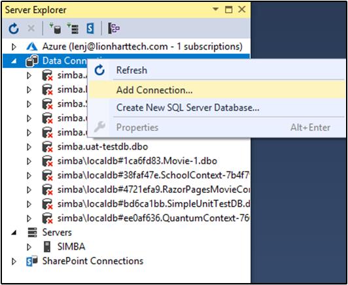The image size is (348, 285).
Task: Expand the SharePoint Connections node
Action: pos(14,261)
